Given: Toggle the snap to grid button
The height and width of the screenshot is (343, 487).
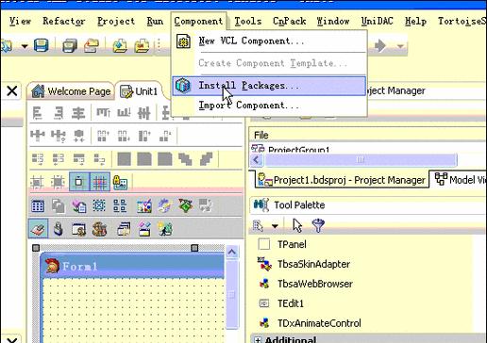Looking at the screenshot, I should click(x=100, y=182).
